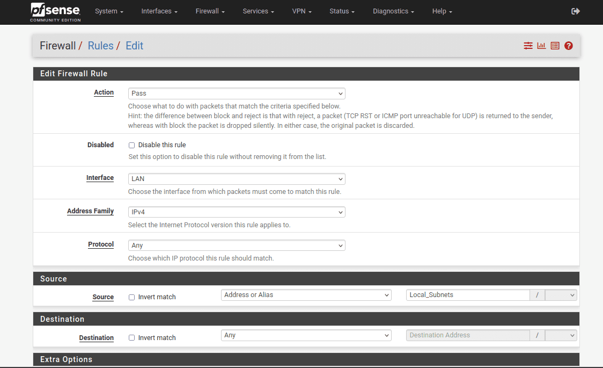
Task: Expand the Interface dropdown set to LAN
Action: 237,179
